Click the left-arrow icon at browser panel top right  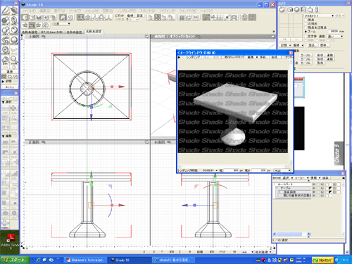coord(343,178)
